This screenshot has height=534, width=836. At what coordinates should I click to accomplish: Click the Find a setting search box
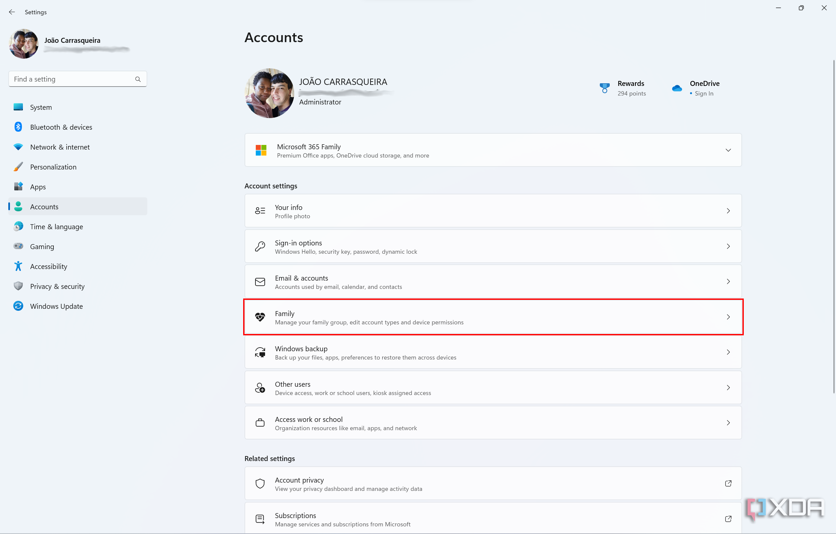(78, 79)
